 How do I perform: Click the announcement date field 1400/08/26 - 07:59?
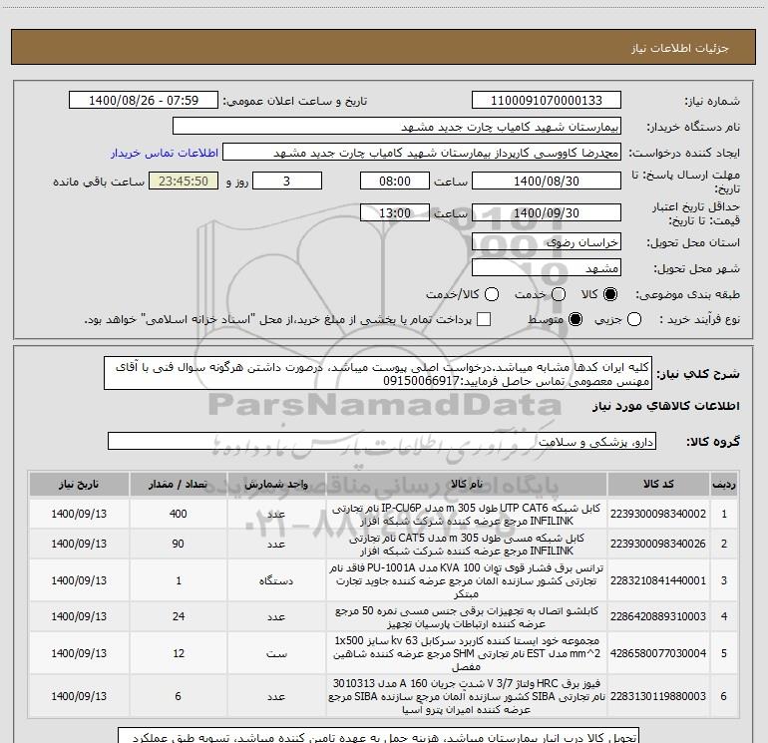[144, 101]
